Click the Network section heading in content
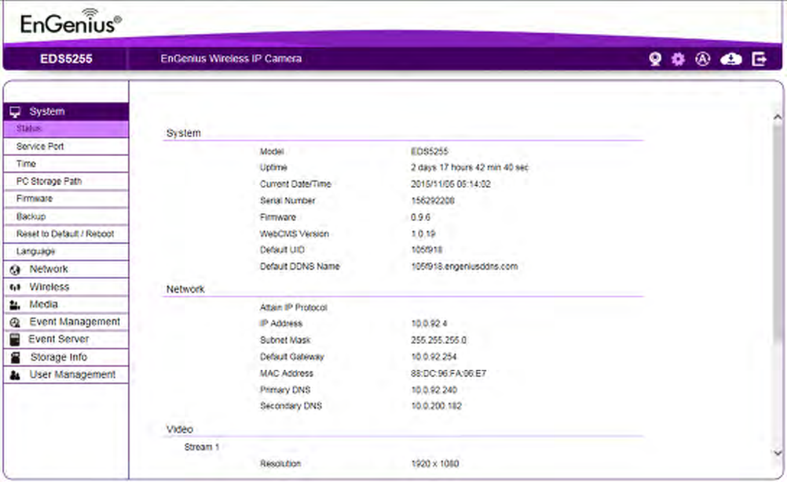 [x=185, y=289]
